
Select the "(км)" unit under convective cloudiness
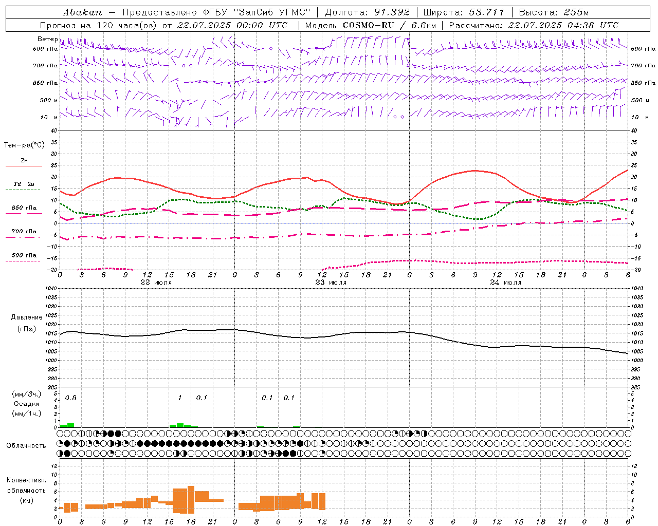[x=27, y=500]
